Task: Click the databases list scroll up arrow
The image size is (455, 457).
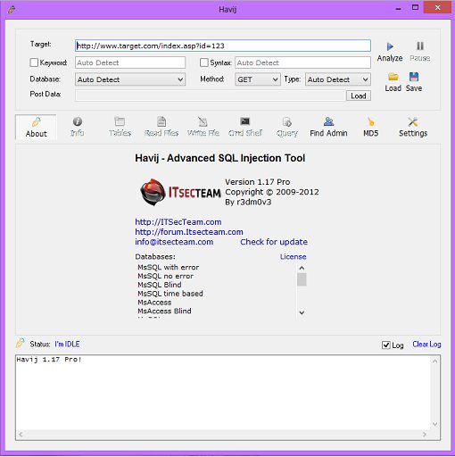Action: point(302,268)
